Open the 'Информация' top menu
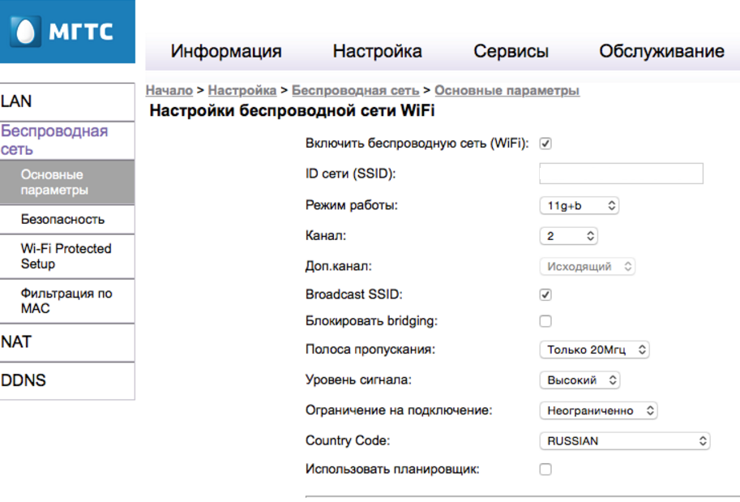 coord(226,51)
